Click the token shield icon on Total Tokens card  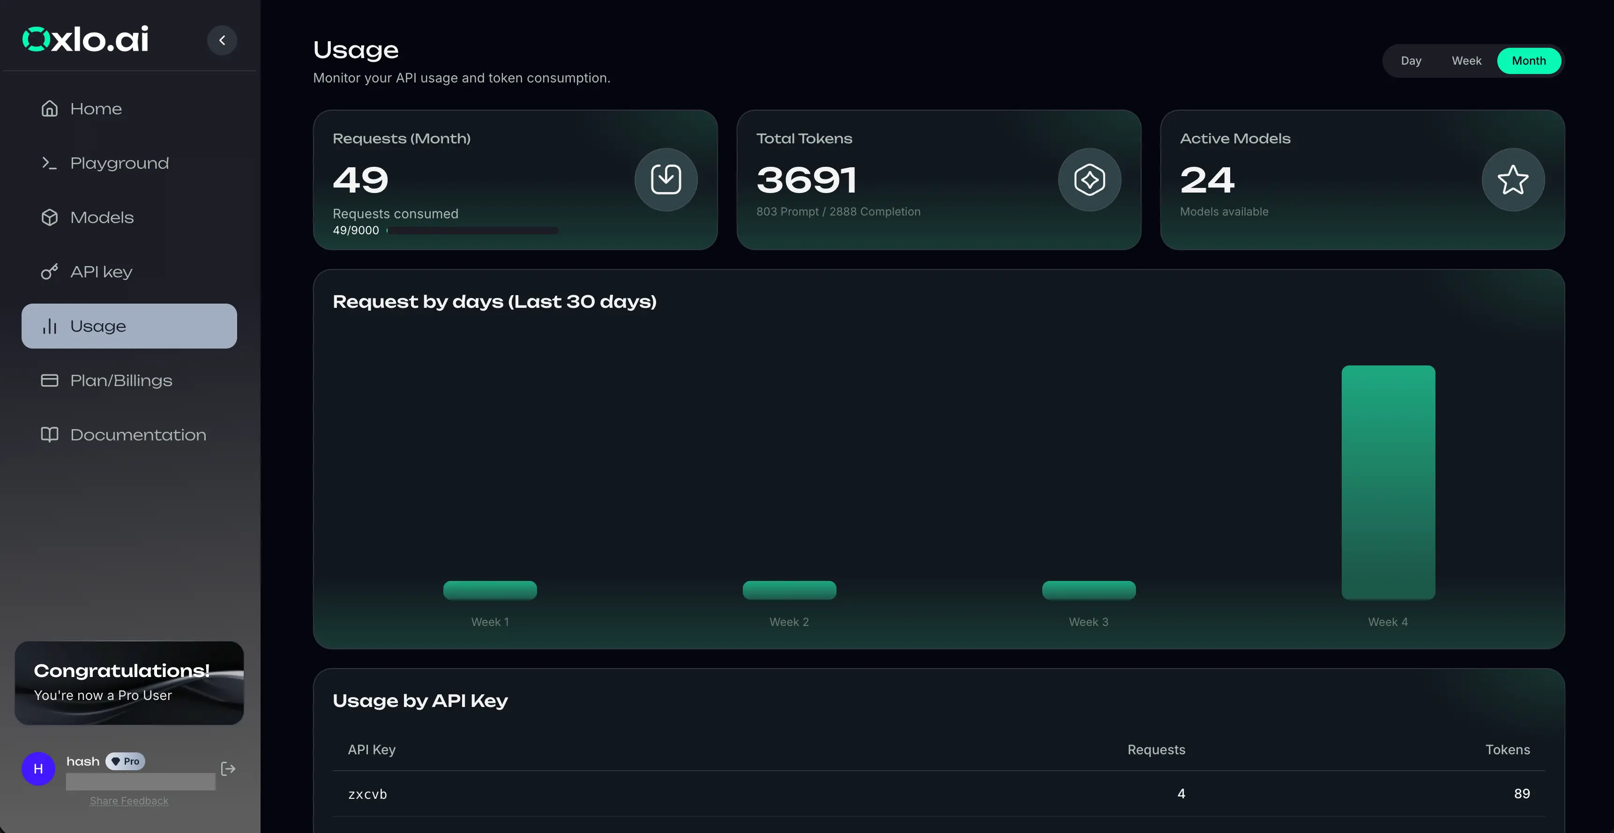1089,179
